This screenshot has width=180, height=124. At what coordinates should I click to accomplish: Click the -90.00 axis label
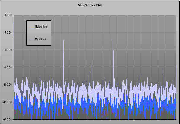point(8,67)
